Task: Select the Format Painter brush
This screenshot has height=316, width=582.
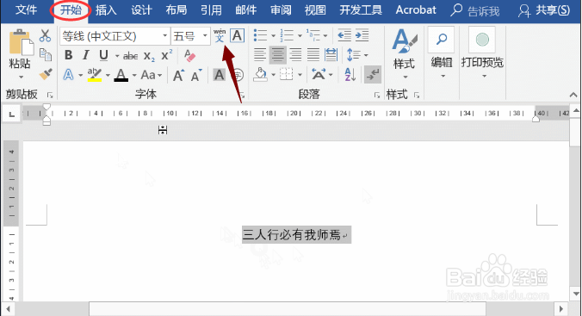Action: (46, 74)
